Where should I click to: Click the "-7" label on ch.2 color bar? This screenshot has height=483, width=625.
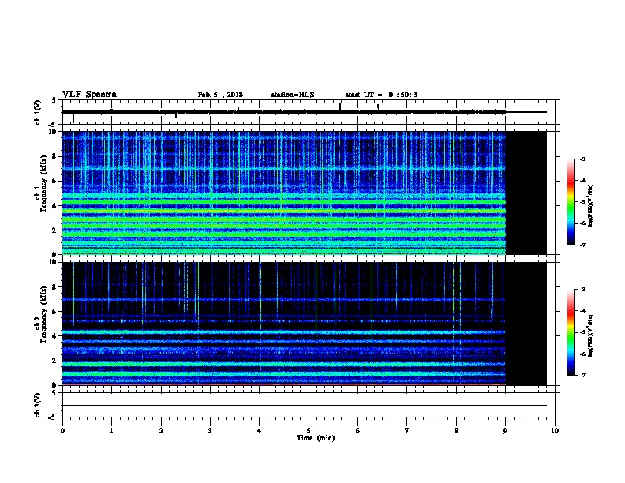582,376
